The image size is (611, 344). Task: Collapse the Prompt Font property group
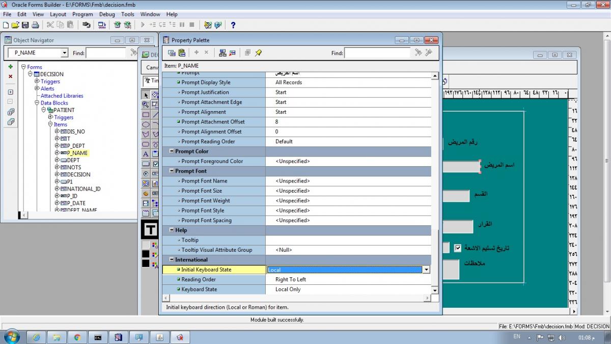(x=172, y=171)
